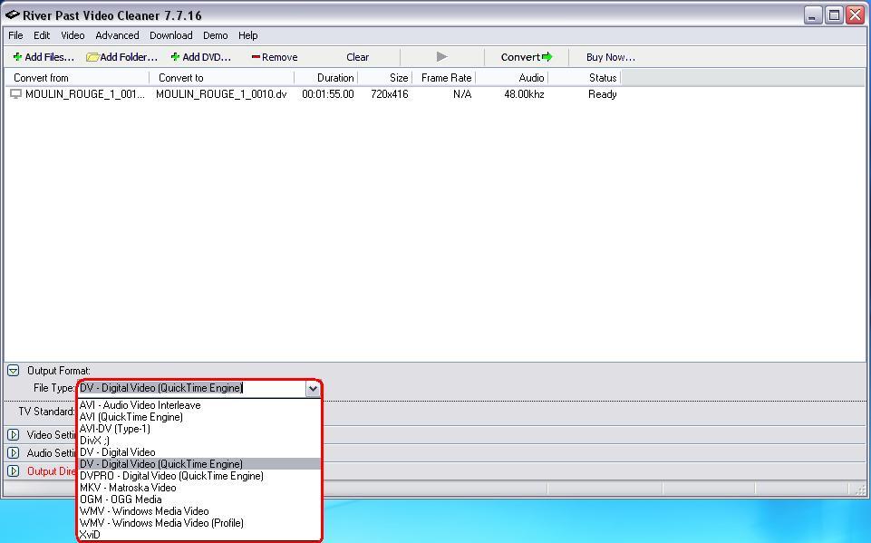Open the Download menu

click(170, 35)
